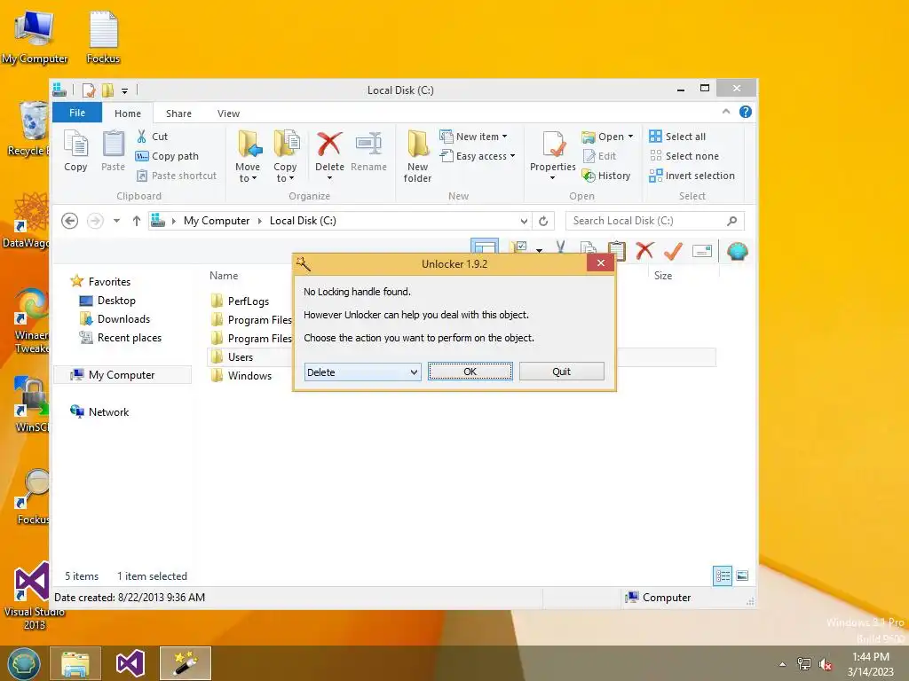Open Explorer help via the blue question mark
The width and height of the screenshot is (909, 681).
(x=746, y=113)
